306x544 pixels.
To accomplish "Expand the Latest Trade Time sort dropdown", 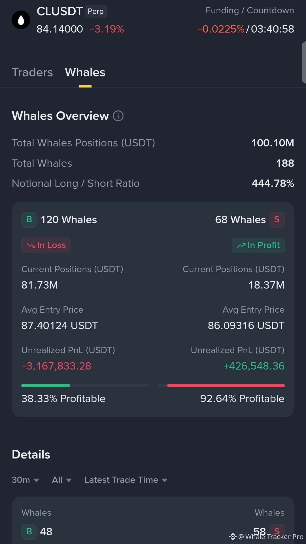I will pyautogui.click(x=126, y=480).
